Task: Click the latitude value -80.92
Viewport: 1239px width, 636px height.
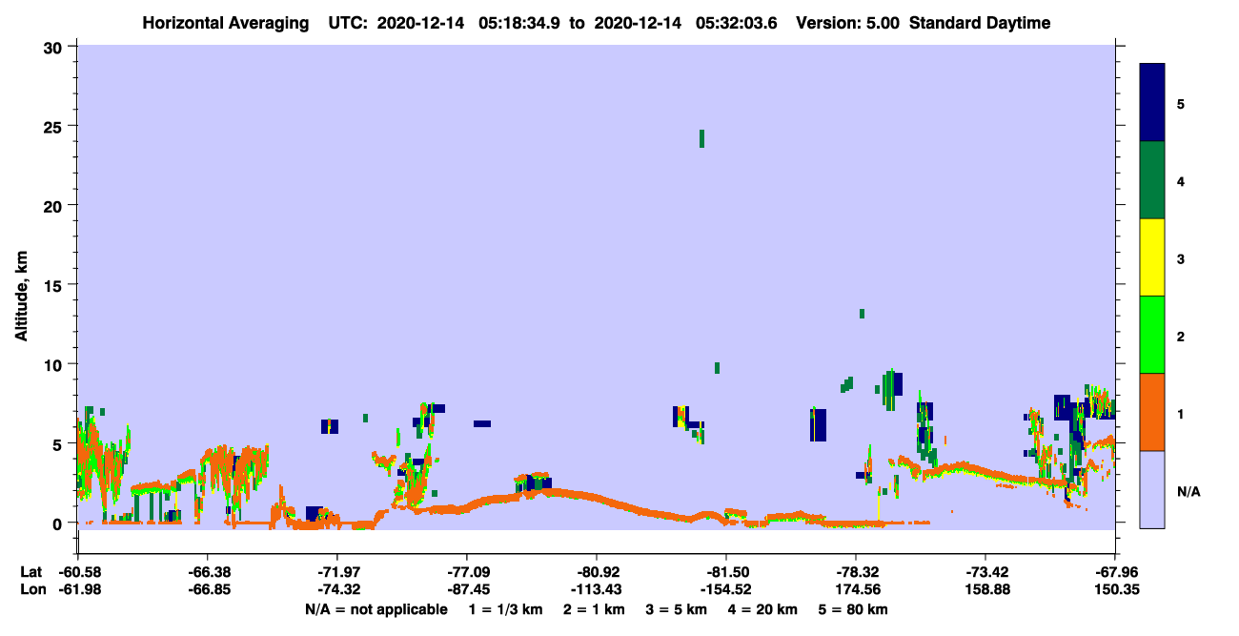Action: coord(597,572)
